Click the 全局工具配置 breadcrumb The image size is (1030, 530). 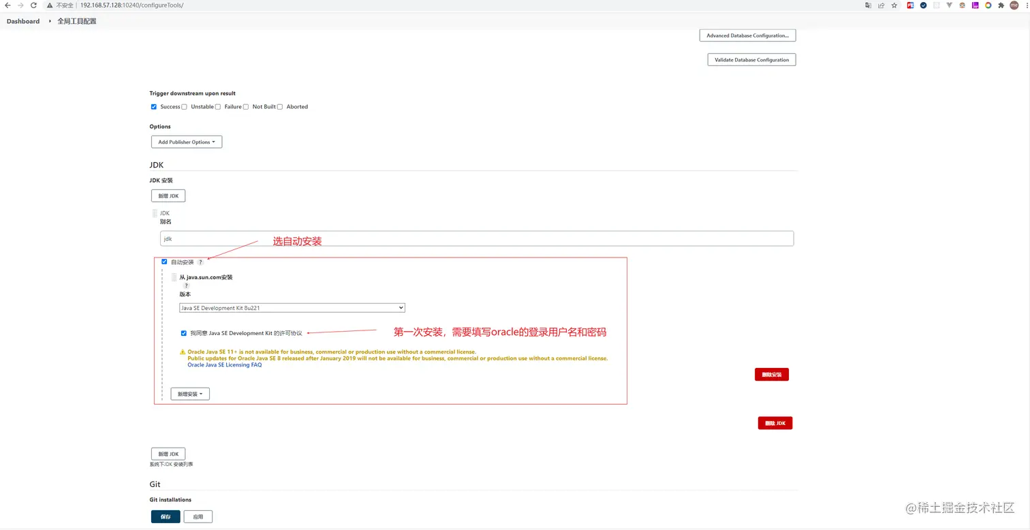77,21
